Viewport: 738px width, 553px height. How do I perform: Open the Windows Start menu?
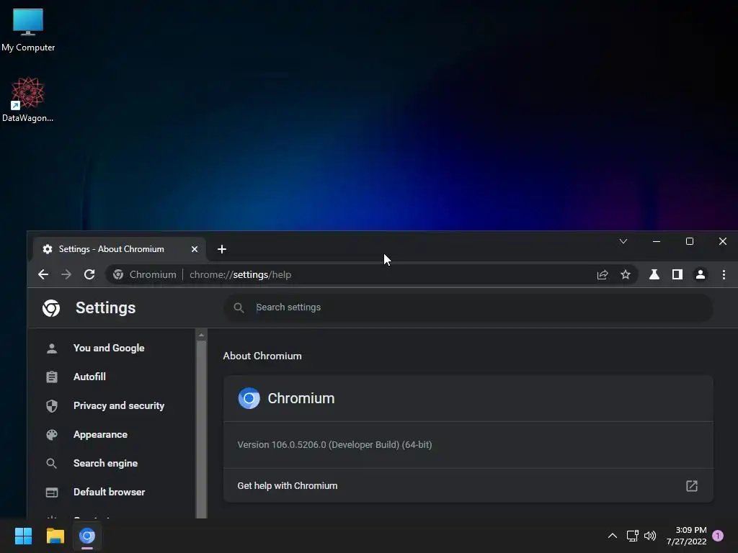[x=23, y=536]
